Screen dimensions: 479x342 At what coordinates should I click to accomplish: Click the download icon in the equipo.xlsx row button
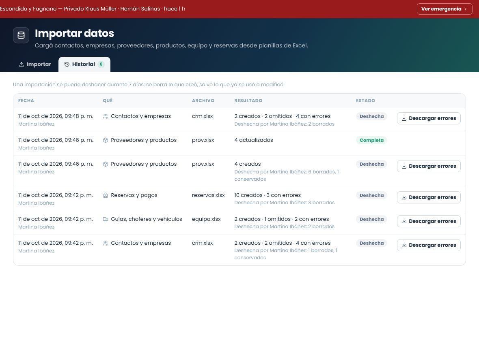click(x=404, y=221)
